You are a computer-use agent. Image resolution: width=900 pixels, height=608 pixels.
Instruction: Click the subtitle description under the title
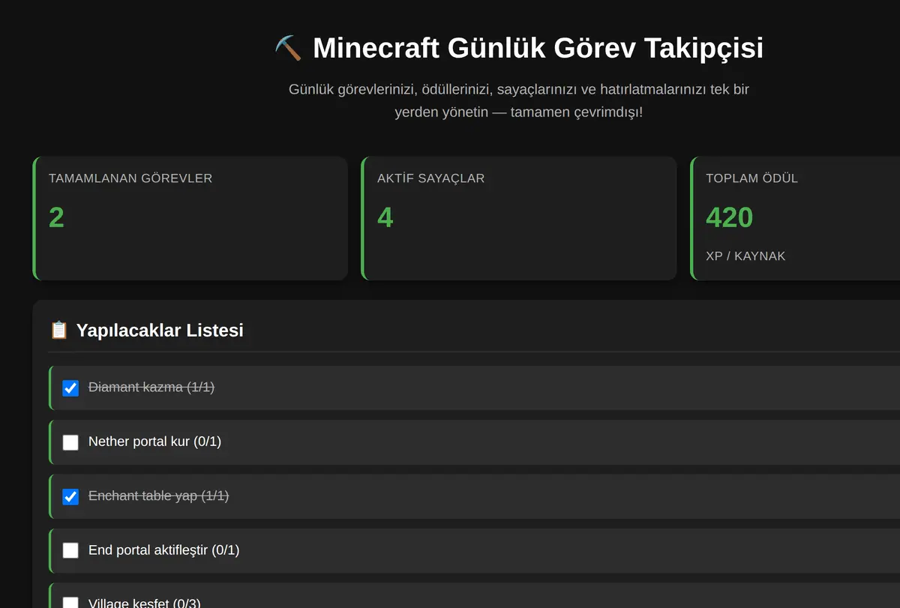[x=519, y=100]
